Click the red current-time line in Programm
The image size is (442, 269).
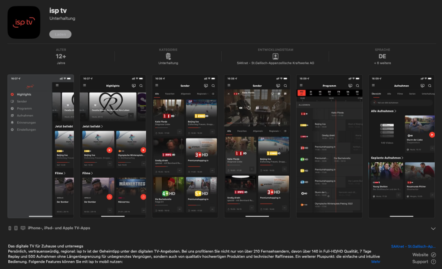[336, 155]
